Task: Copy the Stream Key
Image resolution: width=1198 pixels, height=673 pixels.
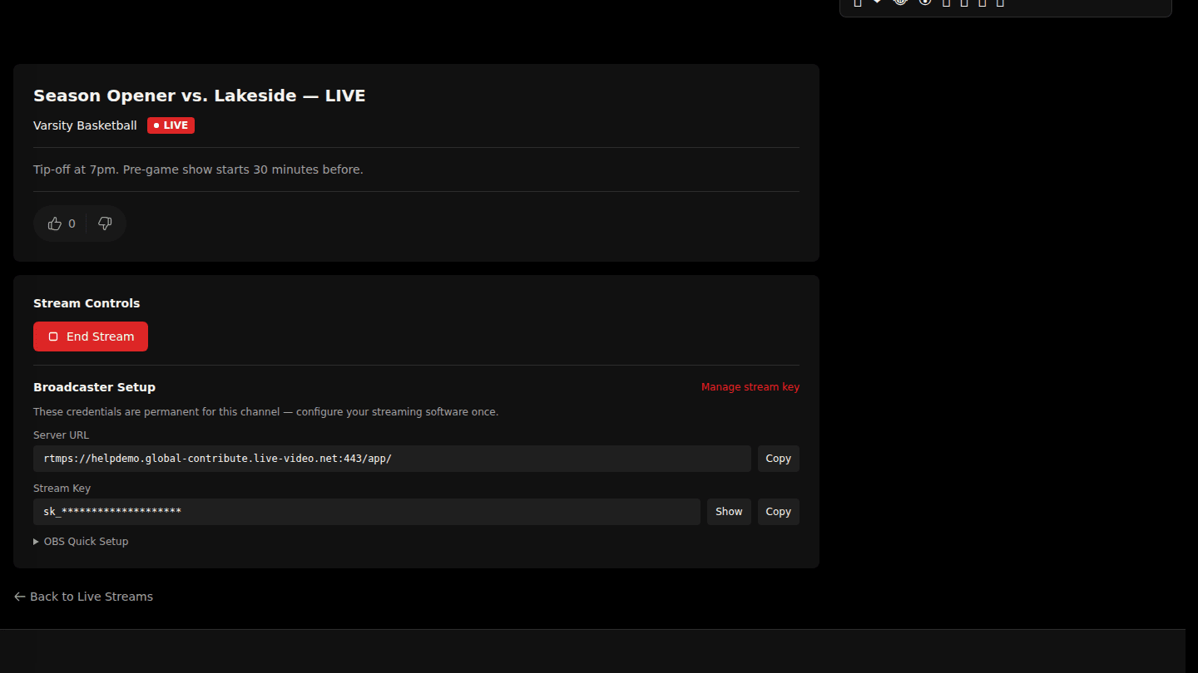Action: point(778,512)
